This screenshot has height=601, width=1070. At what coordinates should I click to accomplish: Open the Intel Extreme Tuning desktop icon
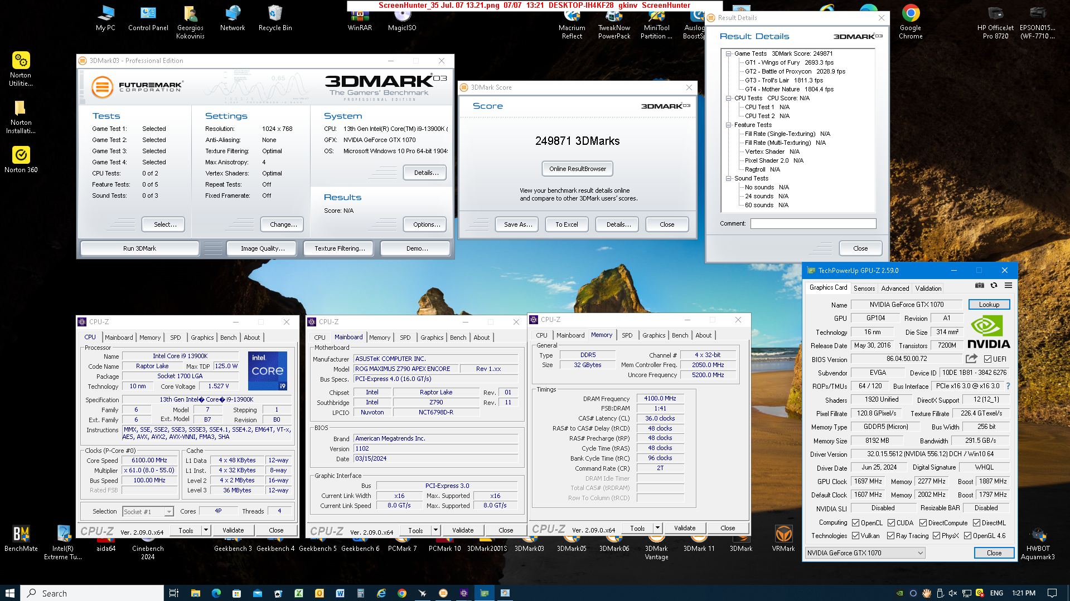click(x=63, y=543)
